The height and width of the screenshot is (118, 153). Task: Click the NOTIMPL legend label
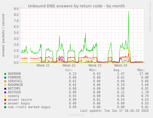[14, 88]
